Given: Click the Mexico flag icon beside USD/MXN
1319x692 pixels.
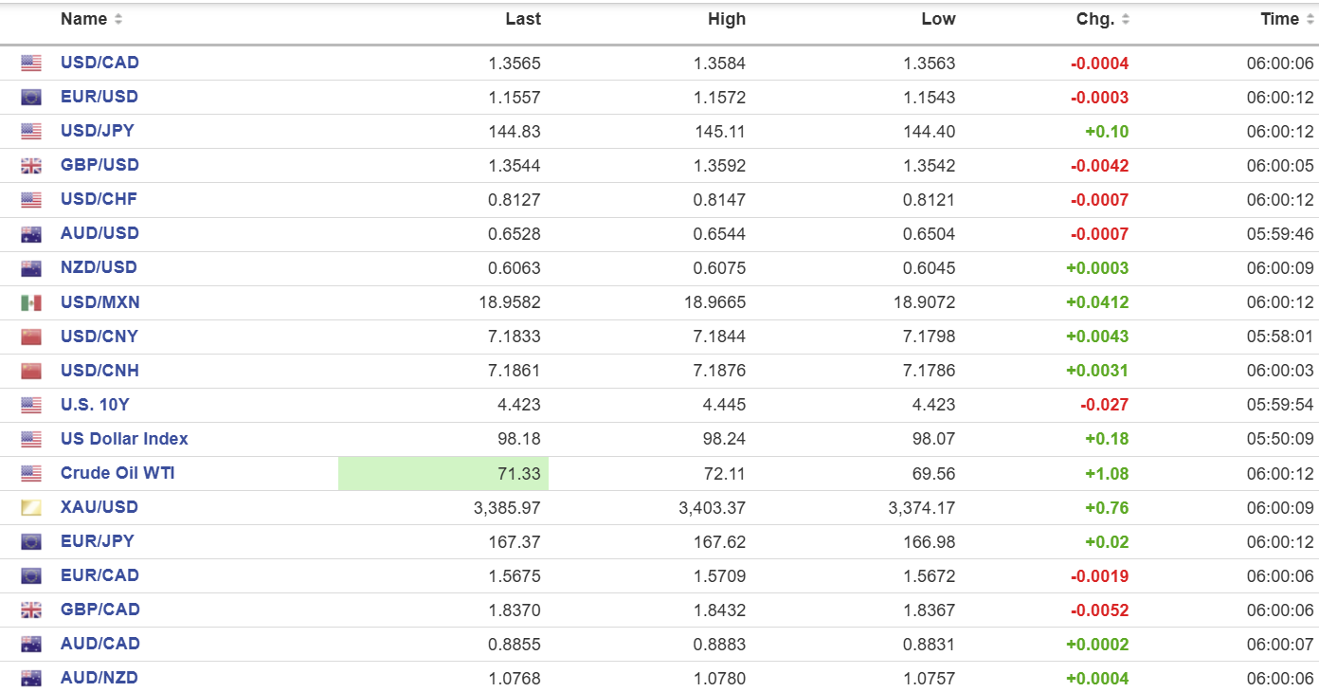Looking at the screenshot, I should [31, 303].
